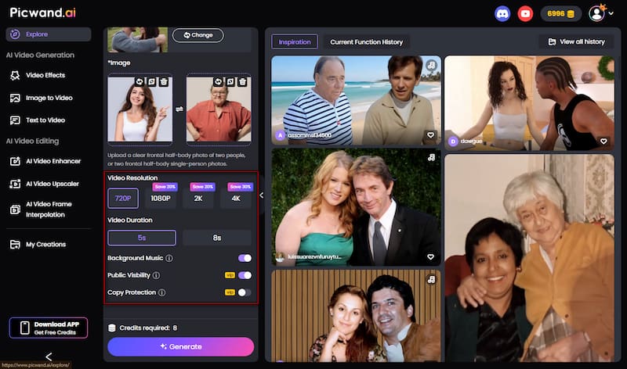Open the assommst34500 user avatar
This screenshot has height=369, width=627.
(x=281, y=135)
